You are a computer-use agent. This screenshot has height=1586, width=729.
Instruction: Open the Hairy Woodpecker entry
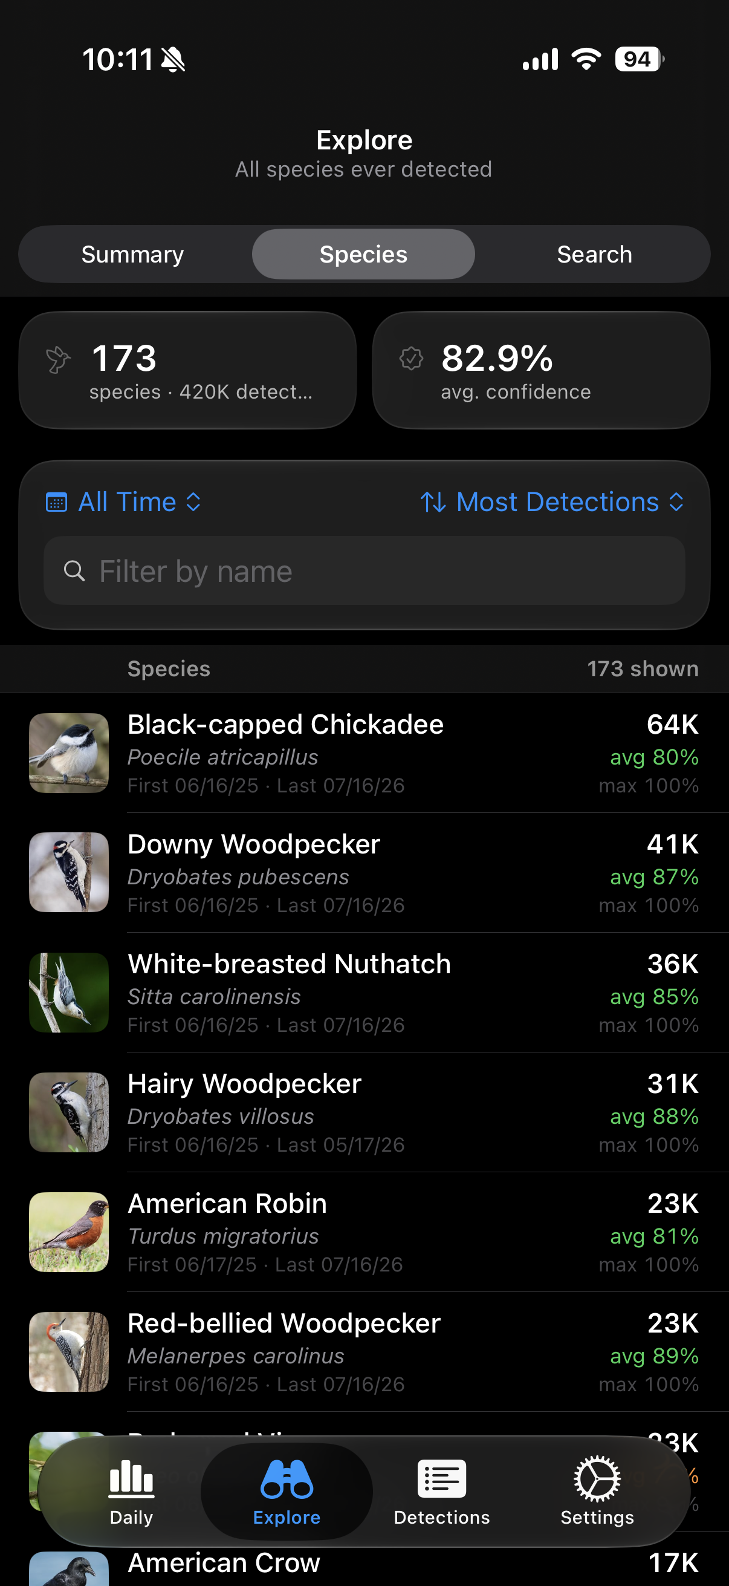coord(364,1112)
